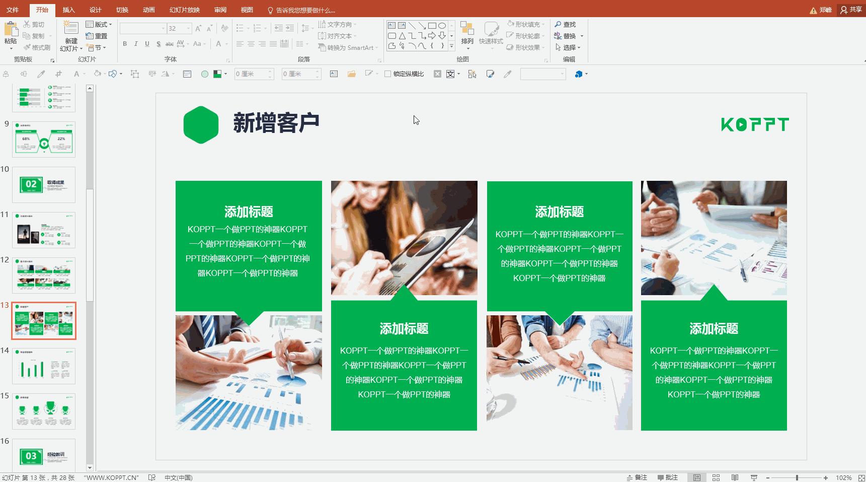
Task: Switch to the 插入 ribbon tab
Action: point(68,9)
